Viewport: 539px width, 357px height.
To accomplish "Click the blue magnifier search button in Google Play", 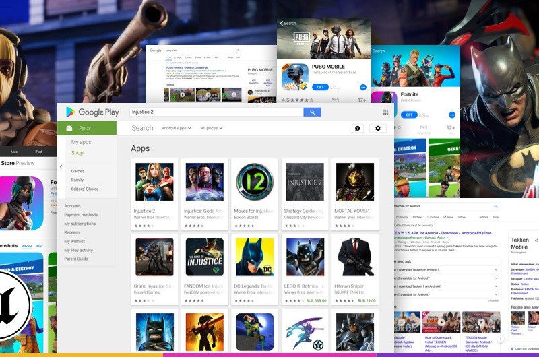I will tap(312, 112).
